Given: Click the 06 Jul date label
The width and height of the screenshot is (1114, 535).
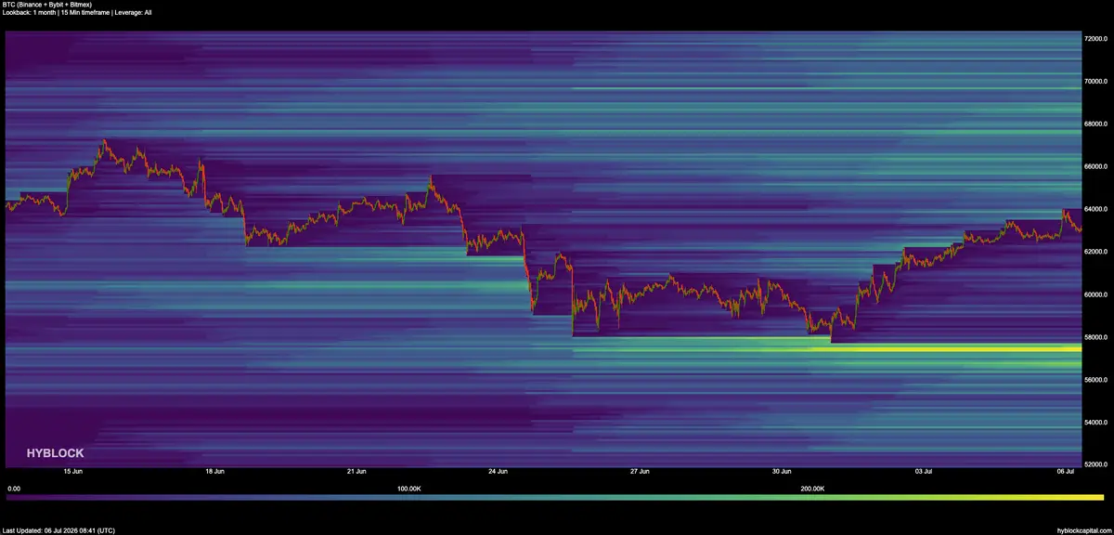Looking at the screenshot, I should [1064, 472].
